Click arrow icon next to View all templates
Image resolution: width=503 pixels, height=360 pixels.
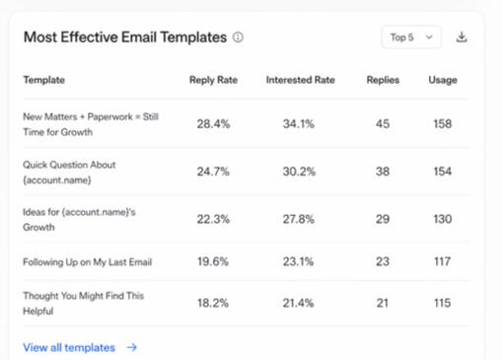[x=132, y=347]
